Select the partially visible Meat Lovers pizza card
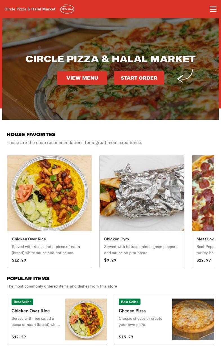 pyautogui.click(x=203, y=211)
